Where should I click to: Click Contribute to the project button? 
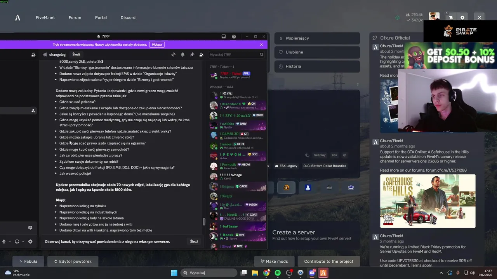(328, 261)
